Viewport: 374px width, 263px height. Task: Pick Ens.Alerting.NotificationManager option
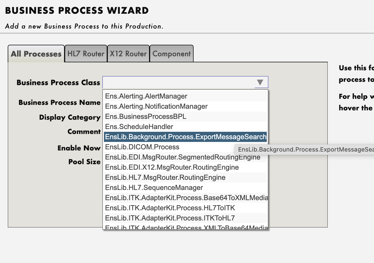(185, 107)
